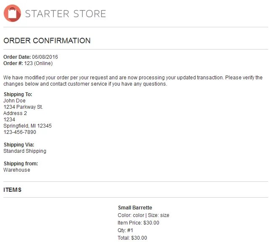Click the 1234 Parkway St. address line
The height and width of the screenshot is (243, 274).
pos(23,107)
